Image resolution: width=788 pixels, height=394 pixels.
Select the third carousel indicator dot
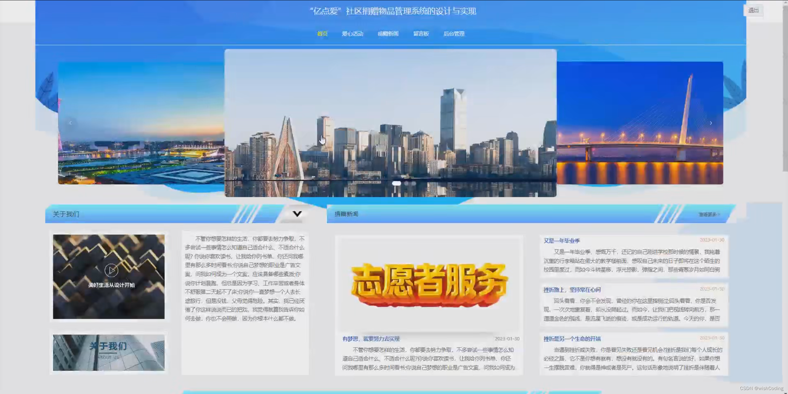click(x=414, y=183)
